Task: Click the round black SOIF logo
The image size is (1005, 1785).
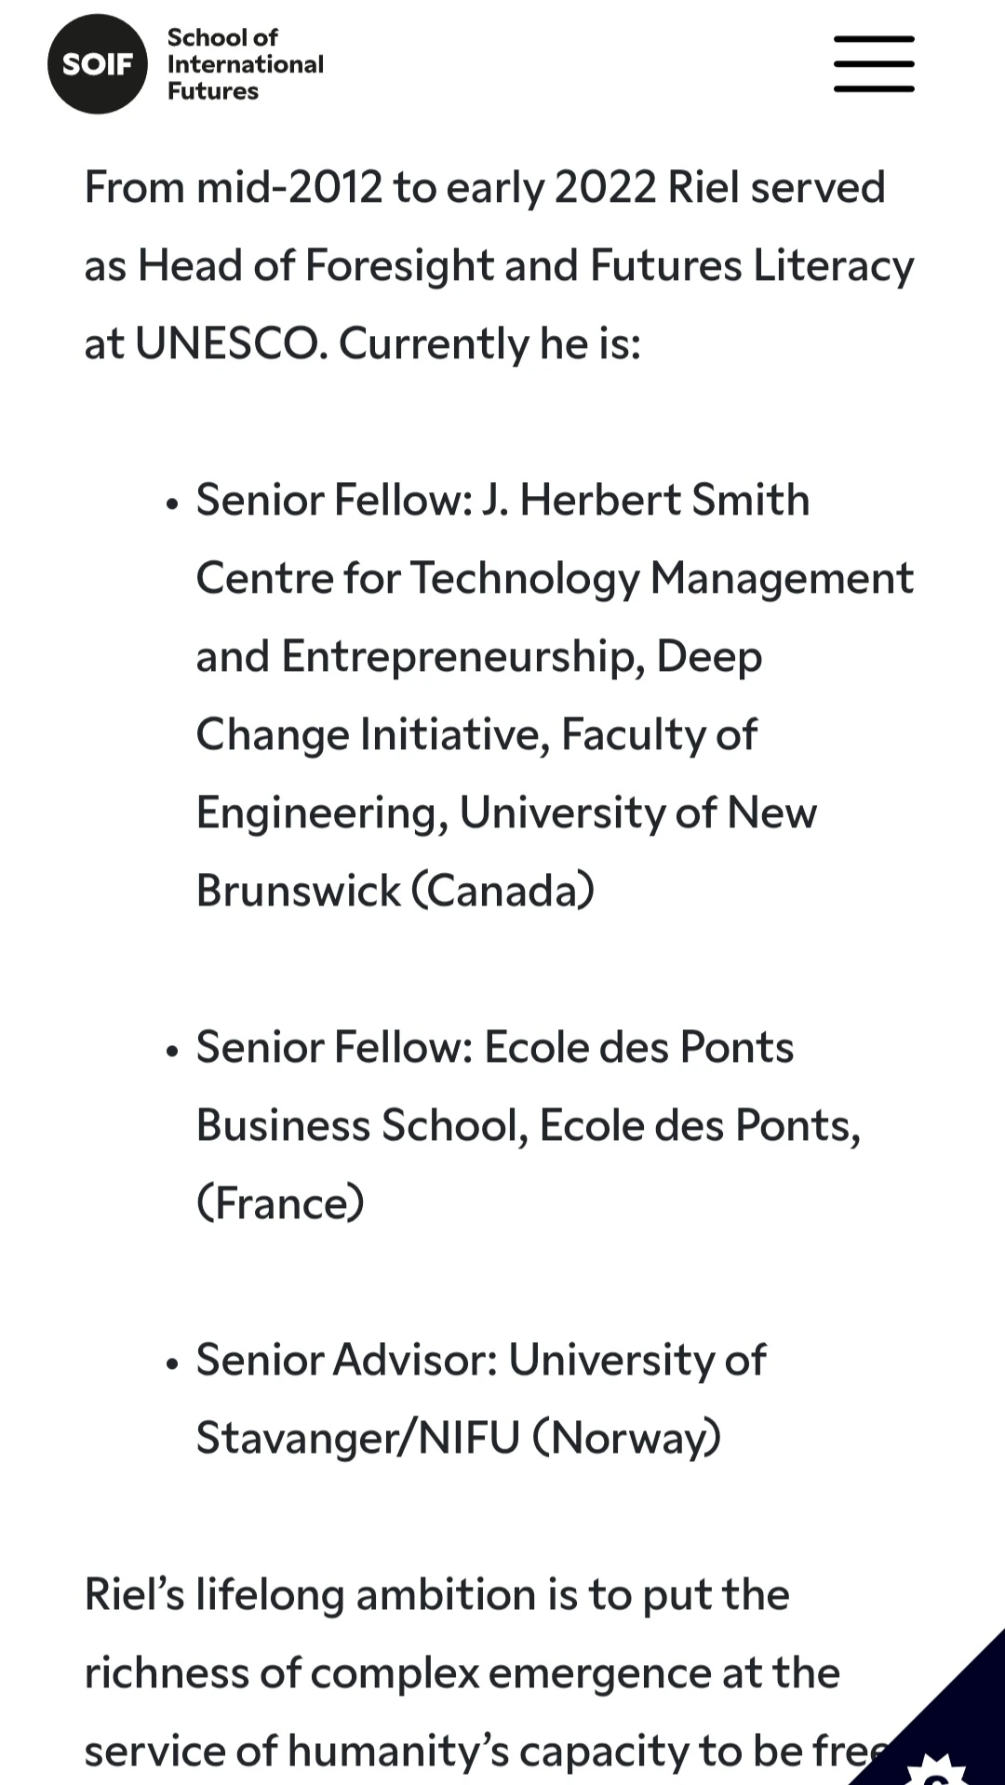Action: tap(98, 64)
